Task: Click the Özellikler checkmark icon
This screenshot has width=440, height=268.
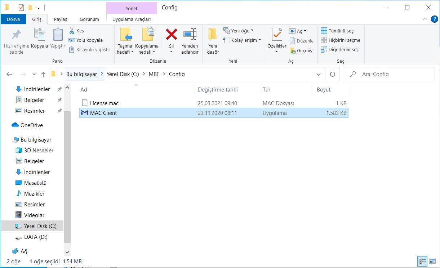Action: tap(277, 35)
